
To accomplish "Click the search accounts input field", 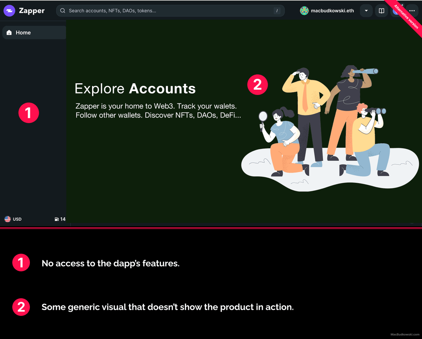I will [171, 11].
